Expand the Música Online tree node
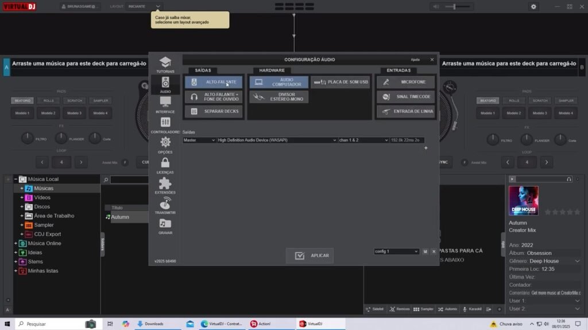 pos(16,243)
